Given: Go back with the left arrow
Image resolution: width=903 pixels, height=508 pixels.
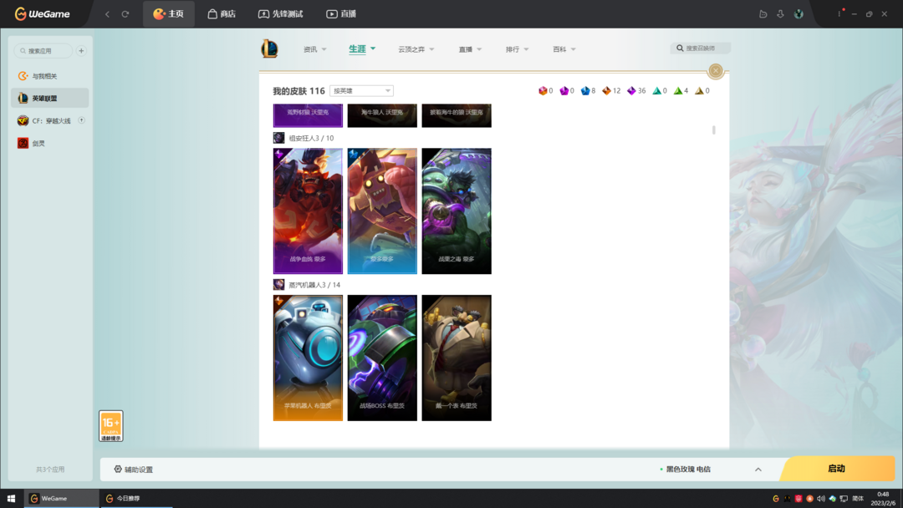Looking at the screenshot, I should (107, 14).
